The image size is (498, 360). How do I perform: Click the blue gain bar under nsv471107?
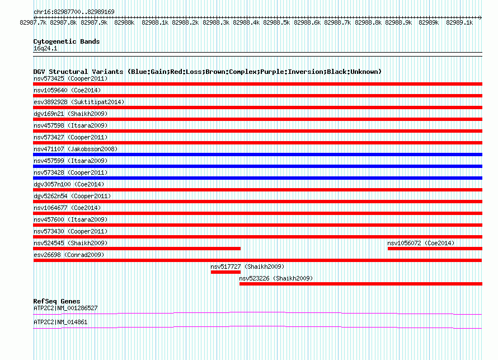257,155
